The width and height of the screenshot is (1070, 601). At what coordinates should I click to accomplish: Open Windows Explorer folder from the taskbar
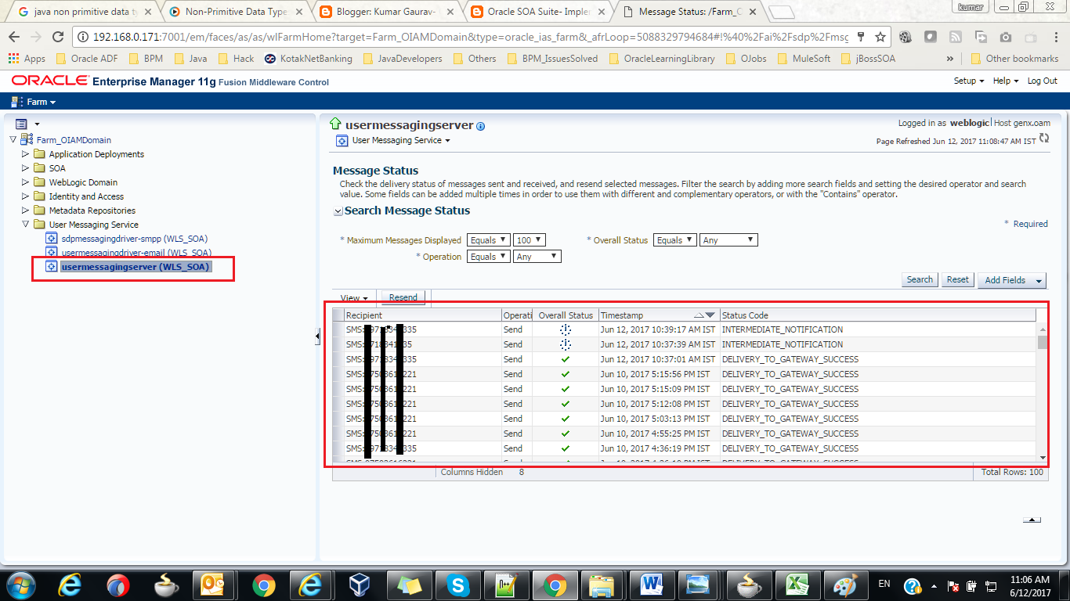(602, 585)
